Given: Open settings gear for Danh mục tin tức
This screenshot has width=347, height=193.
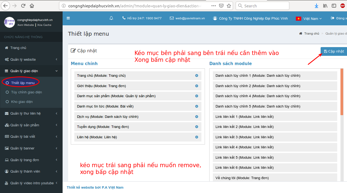Looking at the screenshot, I should [197, 106].
